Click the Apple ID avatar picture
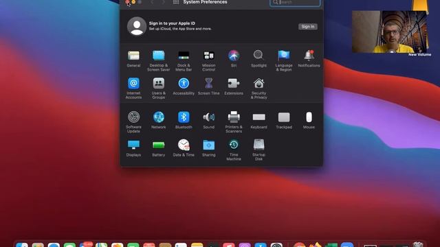440x247 pixels. pos(137,26)
